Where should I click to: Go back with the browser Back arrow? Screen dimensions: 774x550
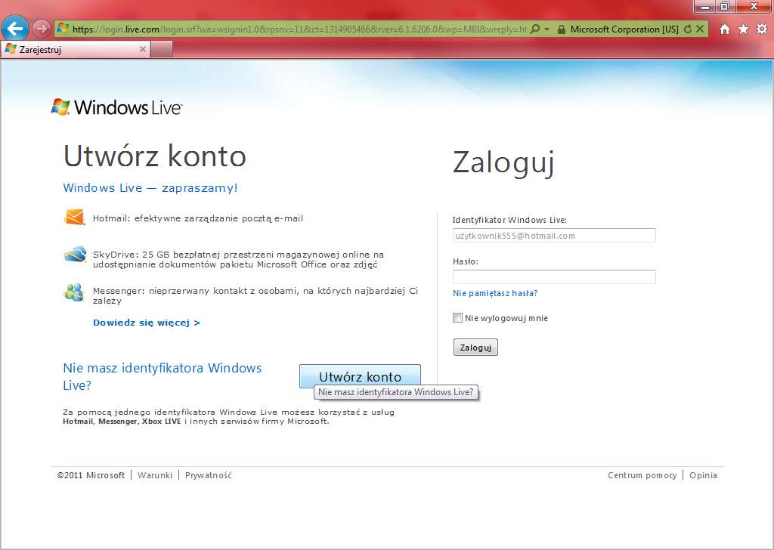point(15,29)
